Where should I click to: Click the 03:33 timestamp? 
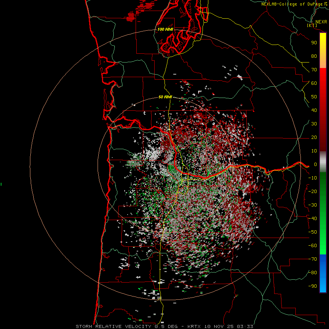tap(245, 326)
